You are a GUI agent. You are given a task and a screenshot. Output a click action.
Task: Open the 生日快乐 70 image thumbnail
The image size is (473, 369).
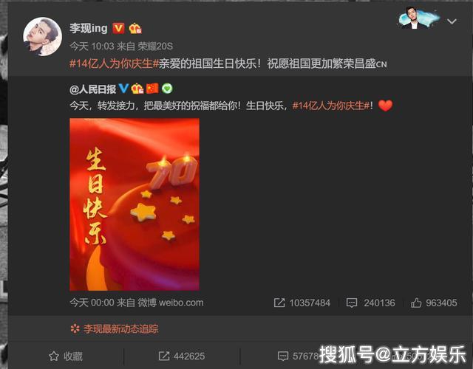point(135,204)
